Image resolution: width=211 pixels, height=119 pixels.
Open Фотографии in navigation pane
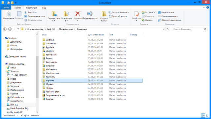tap(16, 49)
